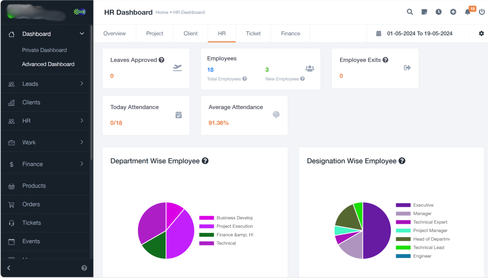This screenshot has width=491, height=278.
Task: Click the help icon beside Leaves Approved
Action: click(162, 60)
